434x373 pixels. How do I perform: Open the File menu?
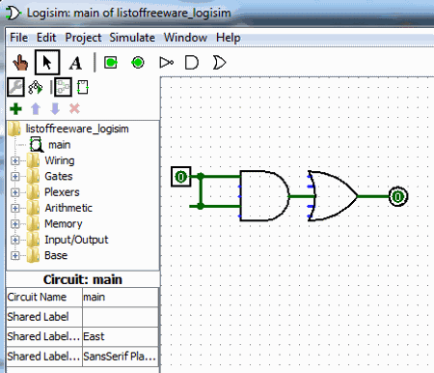[x=18, y=38]
